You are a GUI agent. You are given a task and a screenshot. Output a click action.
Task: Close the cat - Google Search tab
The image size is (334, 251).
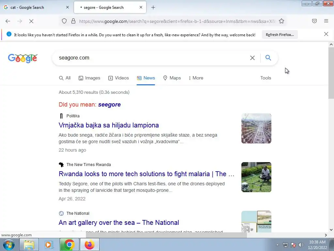(67, 7)
